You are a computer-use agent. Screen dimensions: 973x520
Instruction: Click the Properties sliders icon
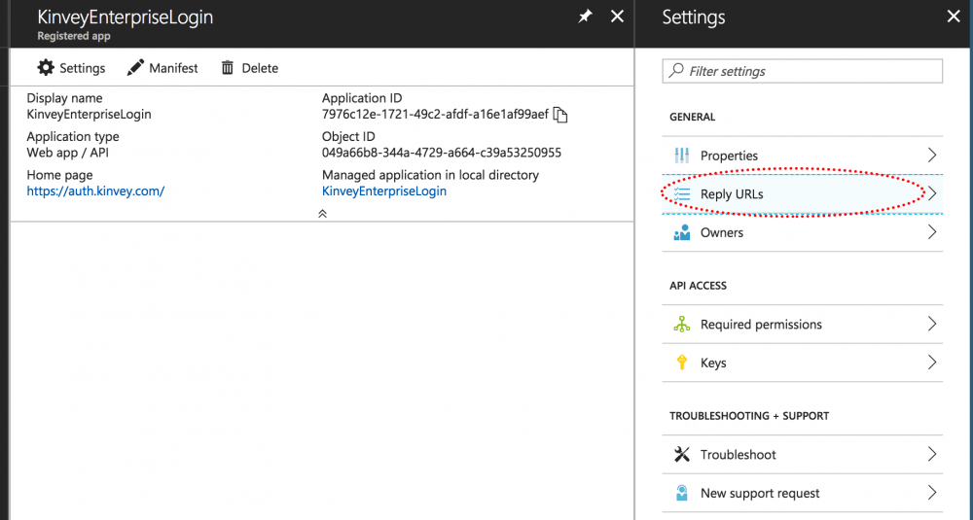point(681,156)
